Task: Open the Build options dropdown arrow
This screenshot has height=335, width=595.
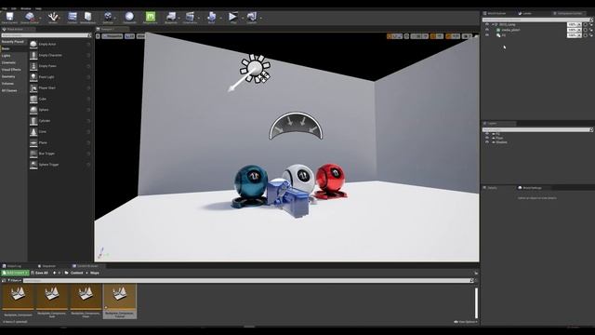Action: pos(221,18)
